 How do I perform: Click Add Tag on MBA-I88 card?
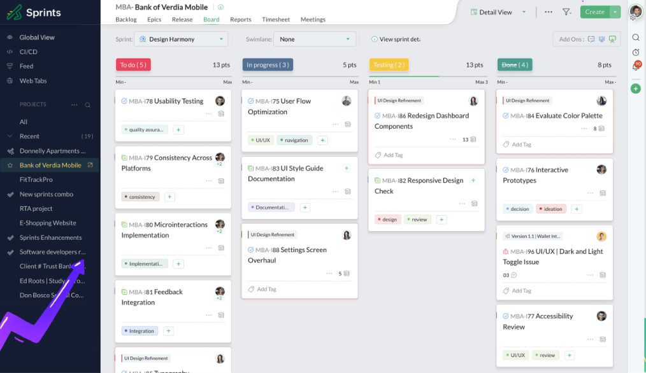point(262,289)
